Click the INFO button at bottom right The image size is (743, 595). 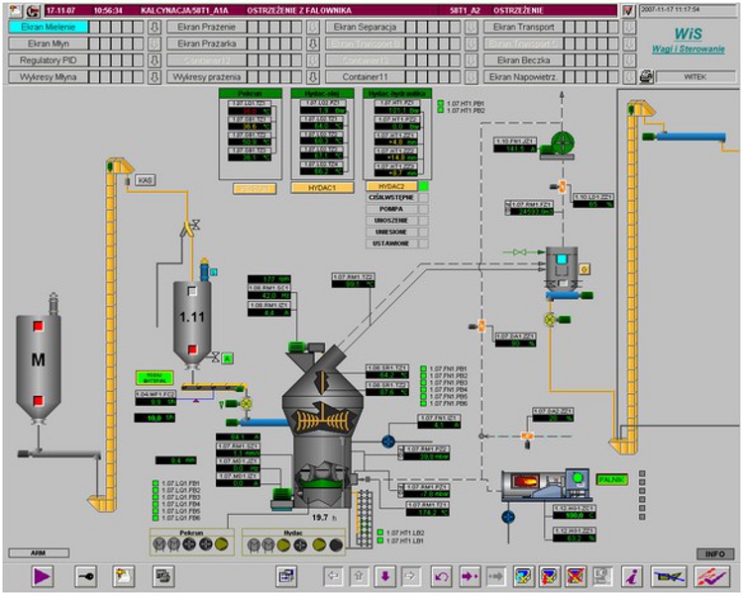715,553
